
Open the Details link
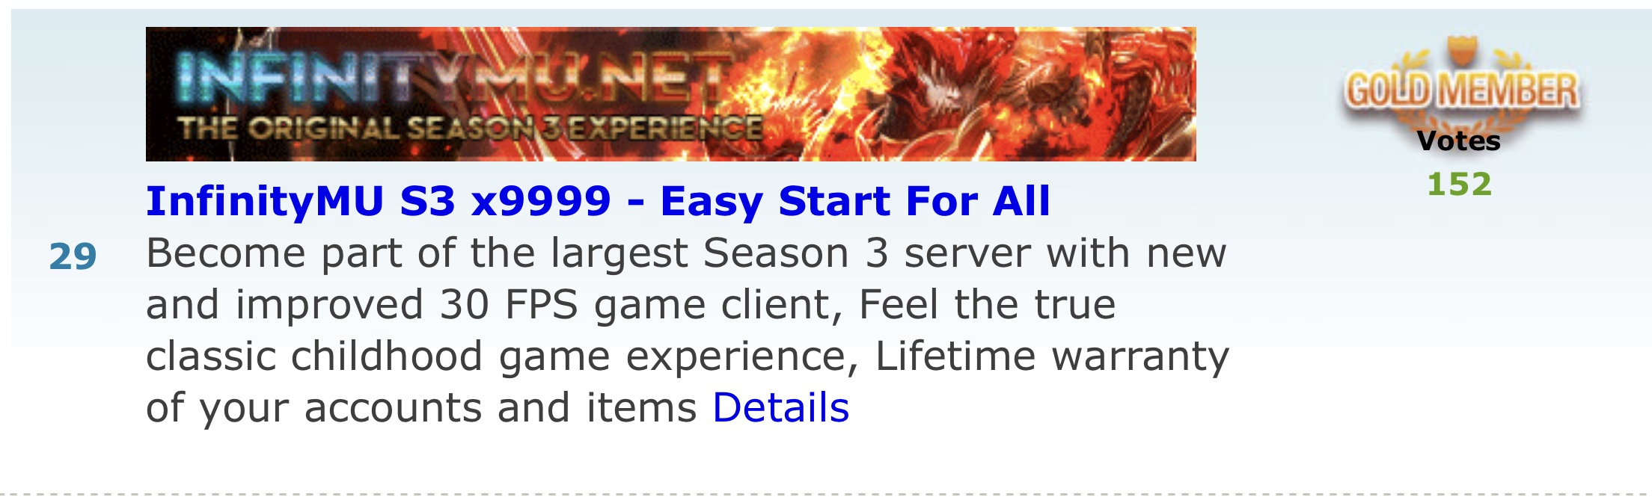(780, 408)
